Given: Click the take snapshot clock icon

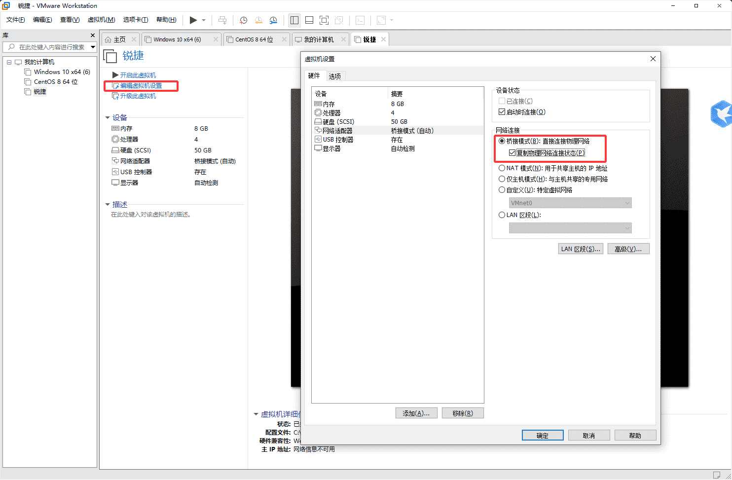Looking at the screenshot, I should coord(243,20).
